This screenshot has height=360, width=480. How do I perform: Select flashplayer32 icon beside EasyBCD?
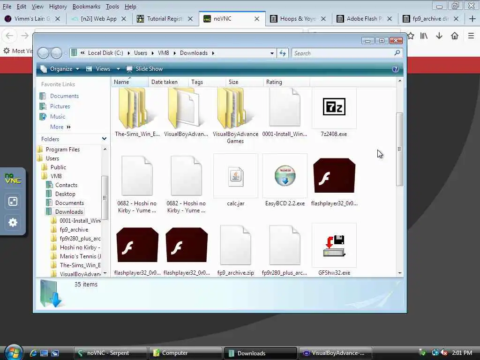pos(334,175)
